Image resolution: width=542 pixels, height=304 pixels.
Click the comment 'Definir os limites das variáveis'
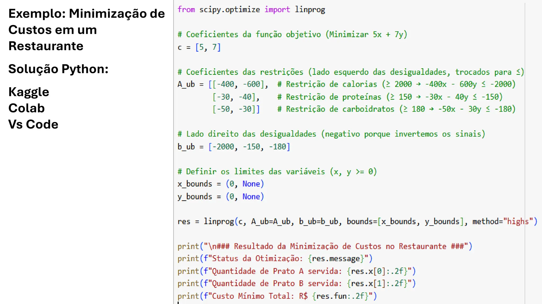coord(277,172)
